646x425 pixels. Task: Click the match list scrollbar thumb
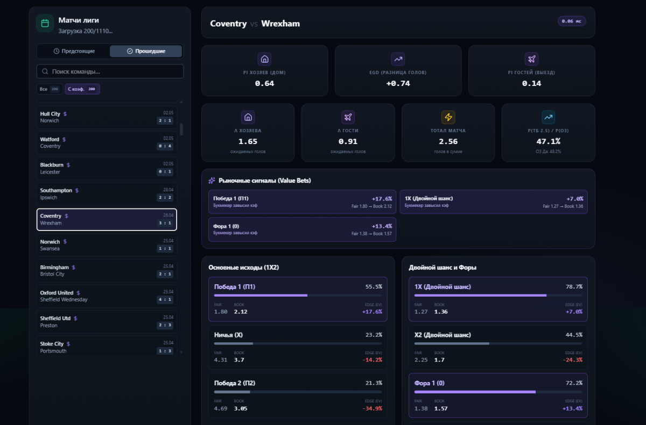[181, 129]
